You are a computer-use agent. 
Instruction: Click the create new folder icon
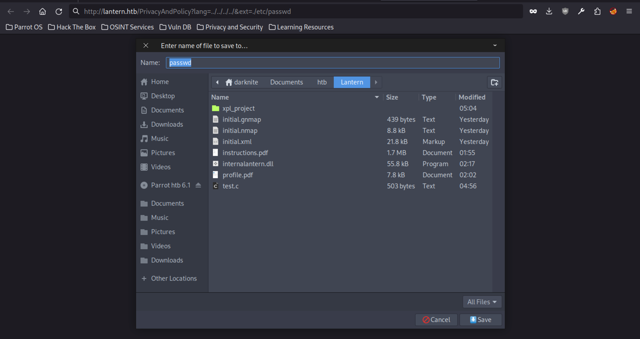click(x=494, y=83)
